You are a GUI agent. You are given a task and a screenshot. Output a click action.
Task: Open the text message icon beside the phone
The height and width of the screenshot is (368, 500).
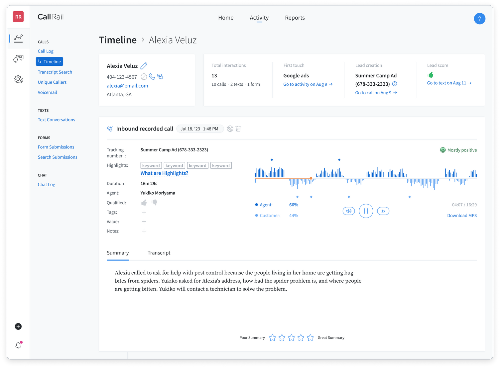tap(160, 76)
